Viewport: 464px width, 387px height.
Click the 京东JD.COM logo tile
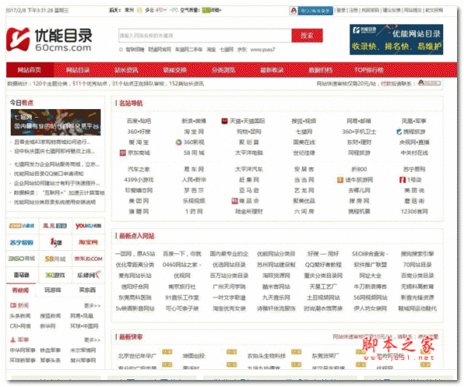pyautogui.click(x=88, y=259)
